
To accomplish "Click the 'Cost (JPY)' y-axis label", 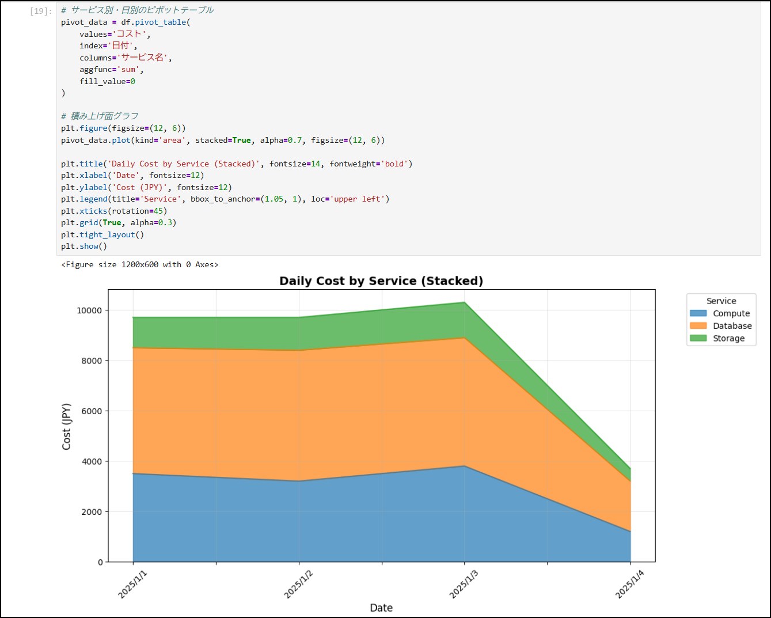I will 66,426.
